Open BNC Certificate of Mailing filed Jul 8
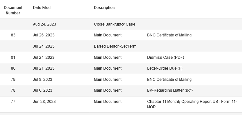 (x=169, y=80)
